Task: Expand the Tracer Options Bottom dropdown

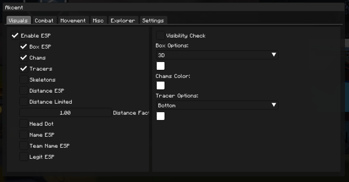Action: 217,105
